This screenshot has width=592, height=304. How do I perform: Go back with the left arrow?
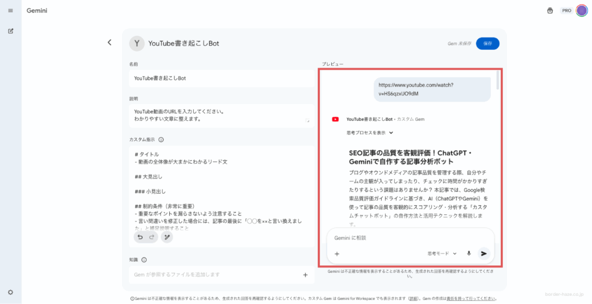click(109, 42)
